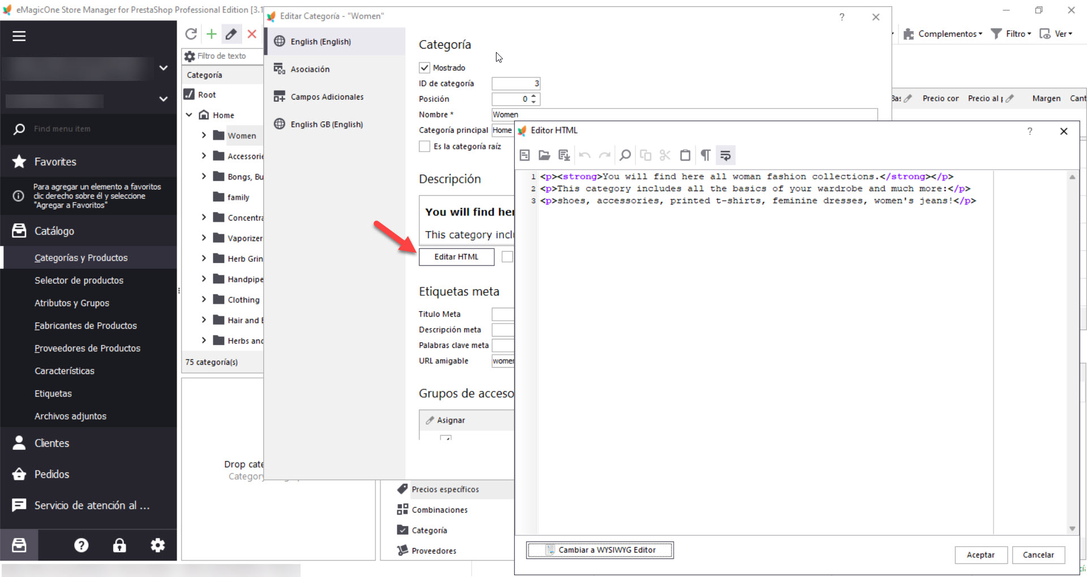
Task: Toggle word wrap icon in Editor HTML
Action: pos(725,155)
